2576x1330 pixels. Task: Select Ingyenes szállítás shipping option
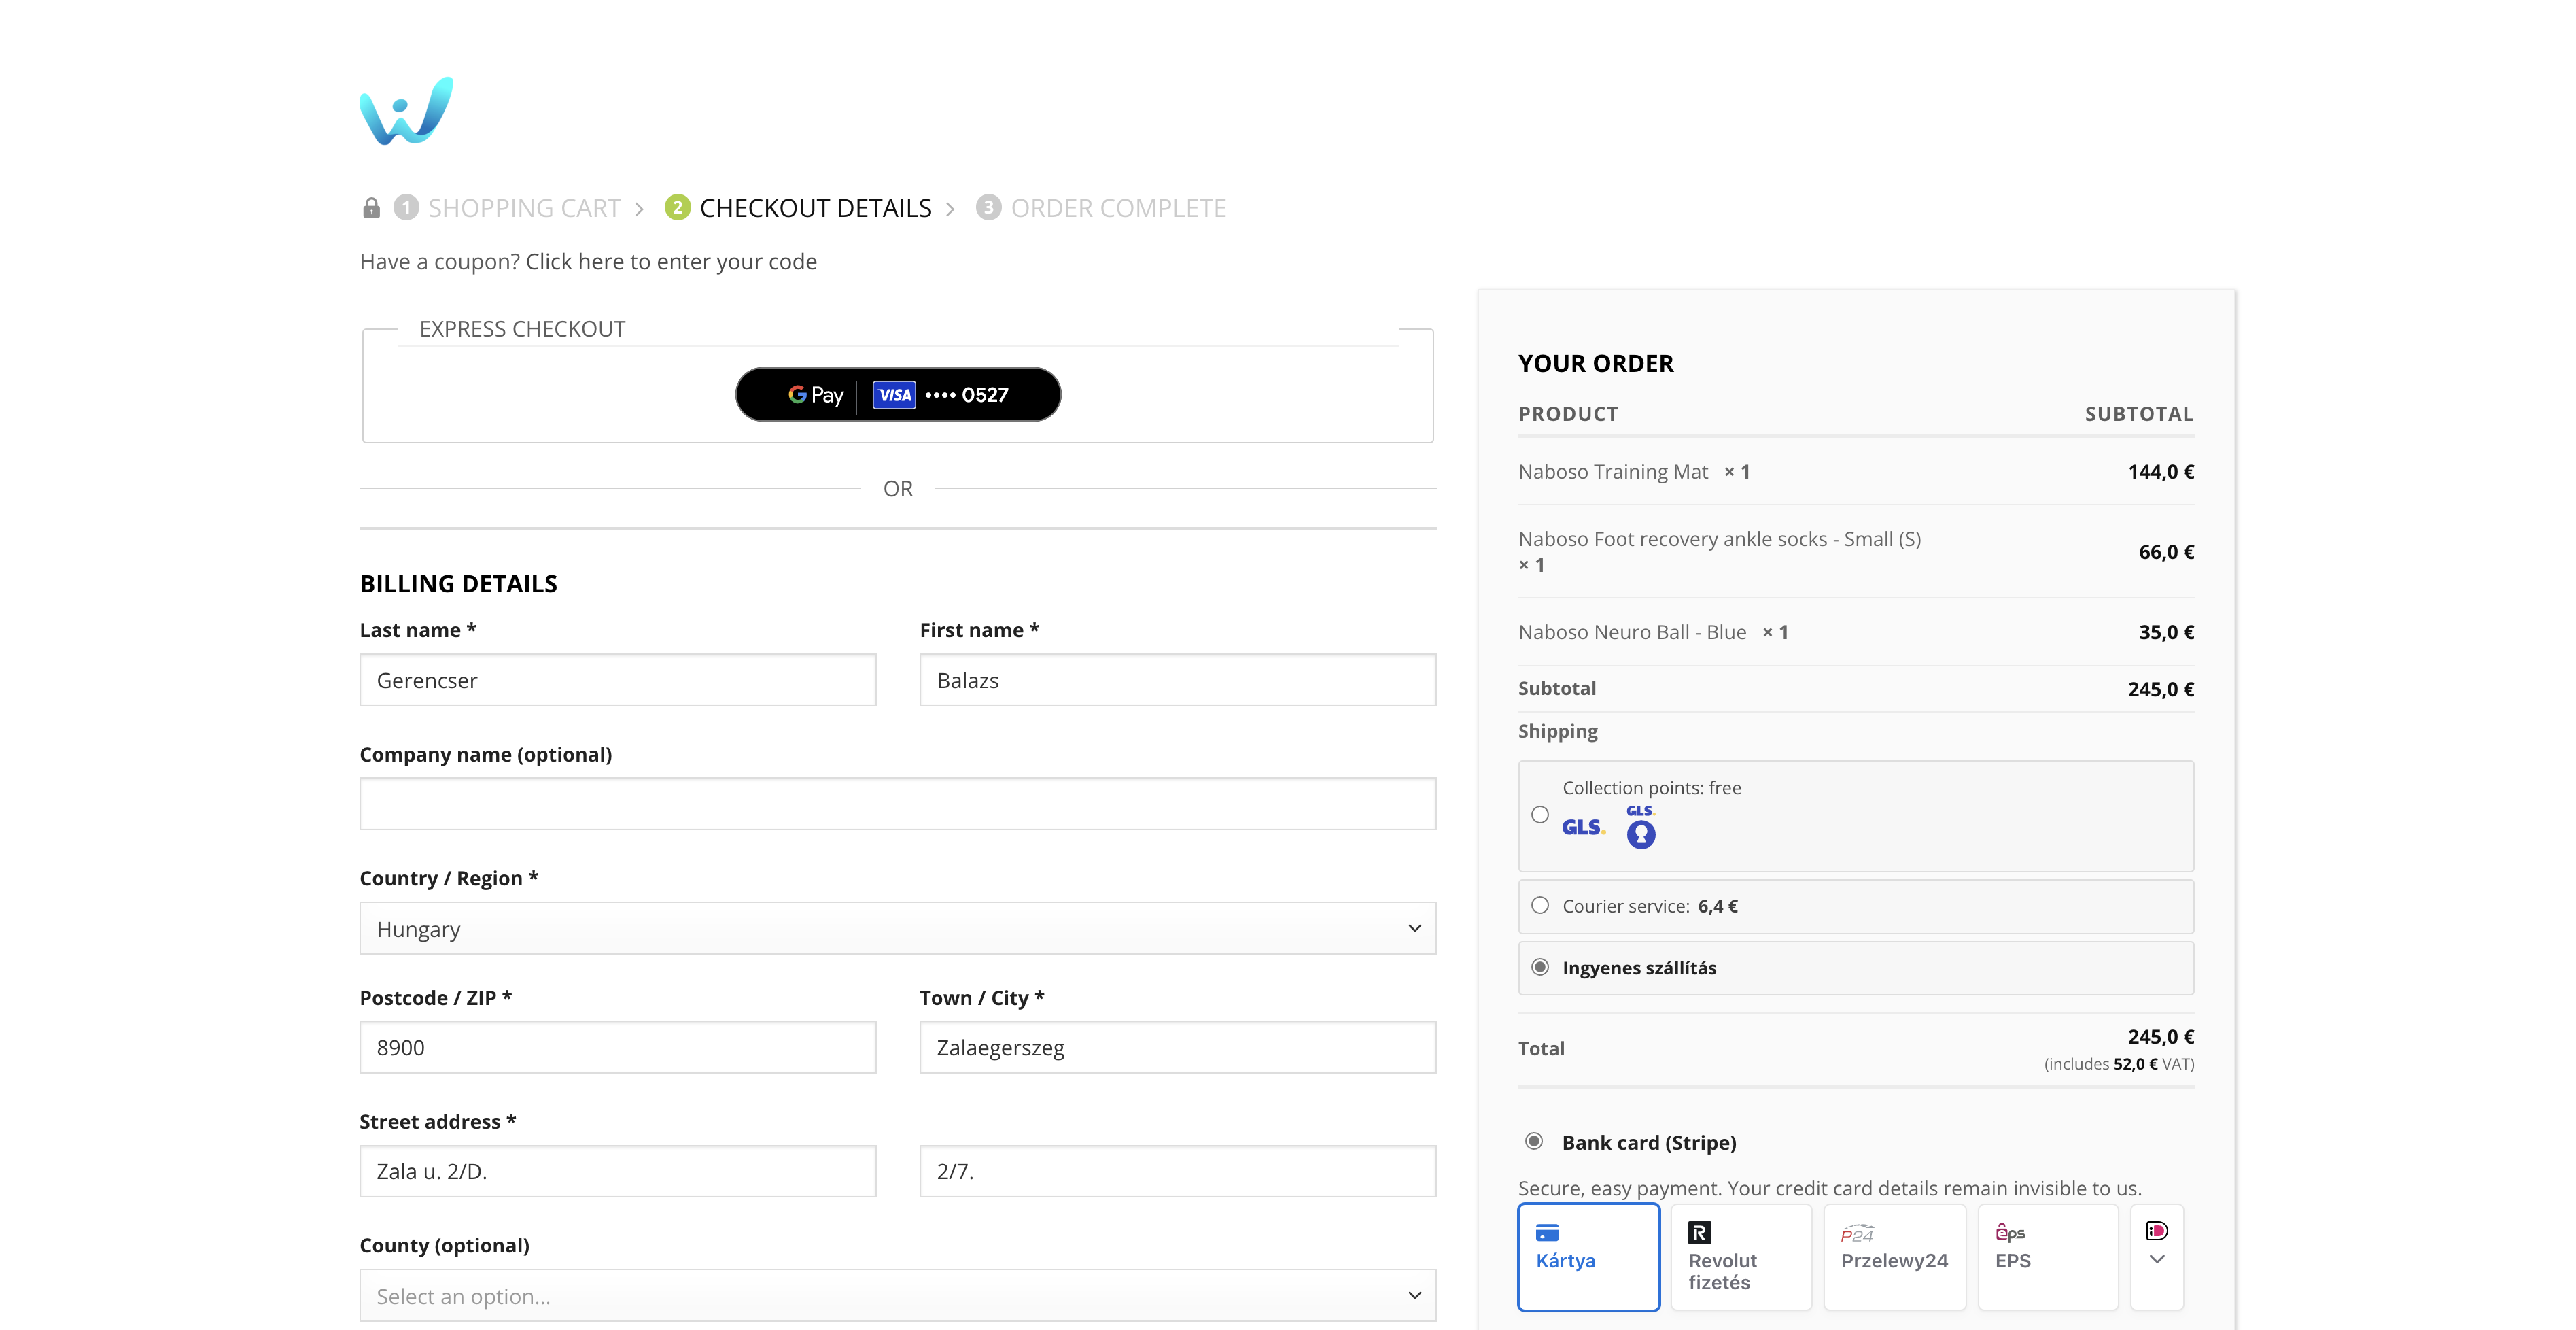click(1540, 967)
